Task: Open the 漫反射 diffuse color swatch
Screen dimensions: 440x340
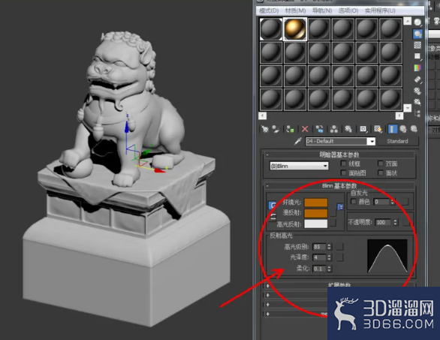Action: tap(316, 213)
